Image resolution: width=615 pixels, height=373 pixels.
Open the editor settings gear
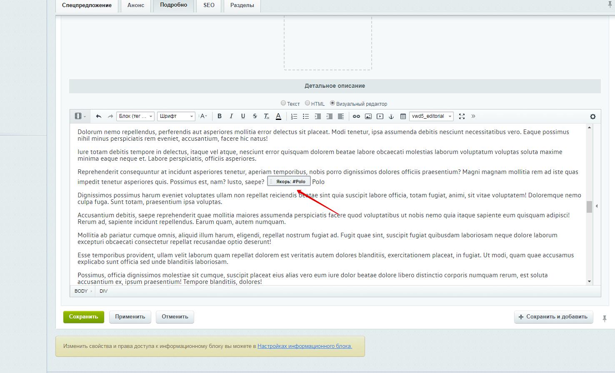(593, 117)
